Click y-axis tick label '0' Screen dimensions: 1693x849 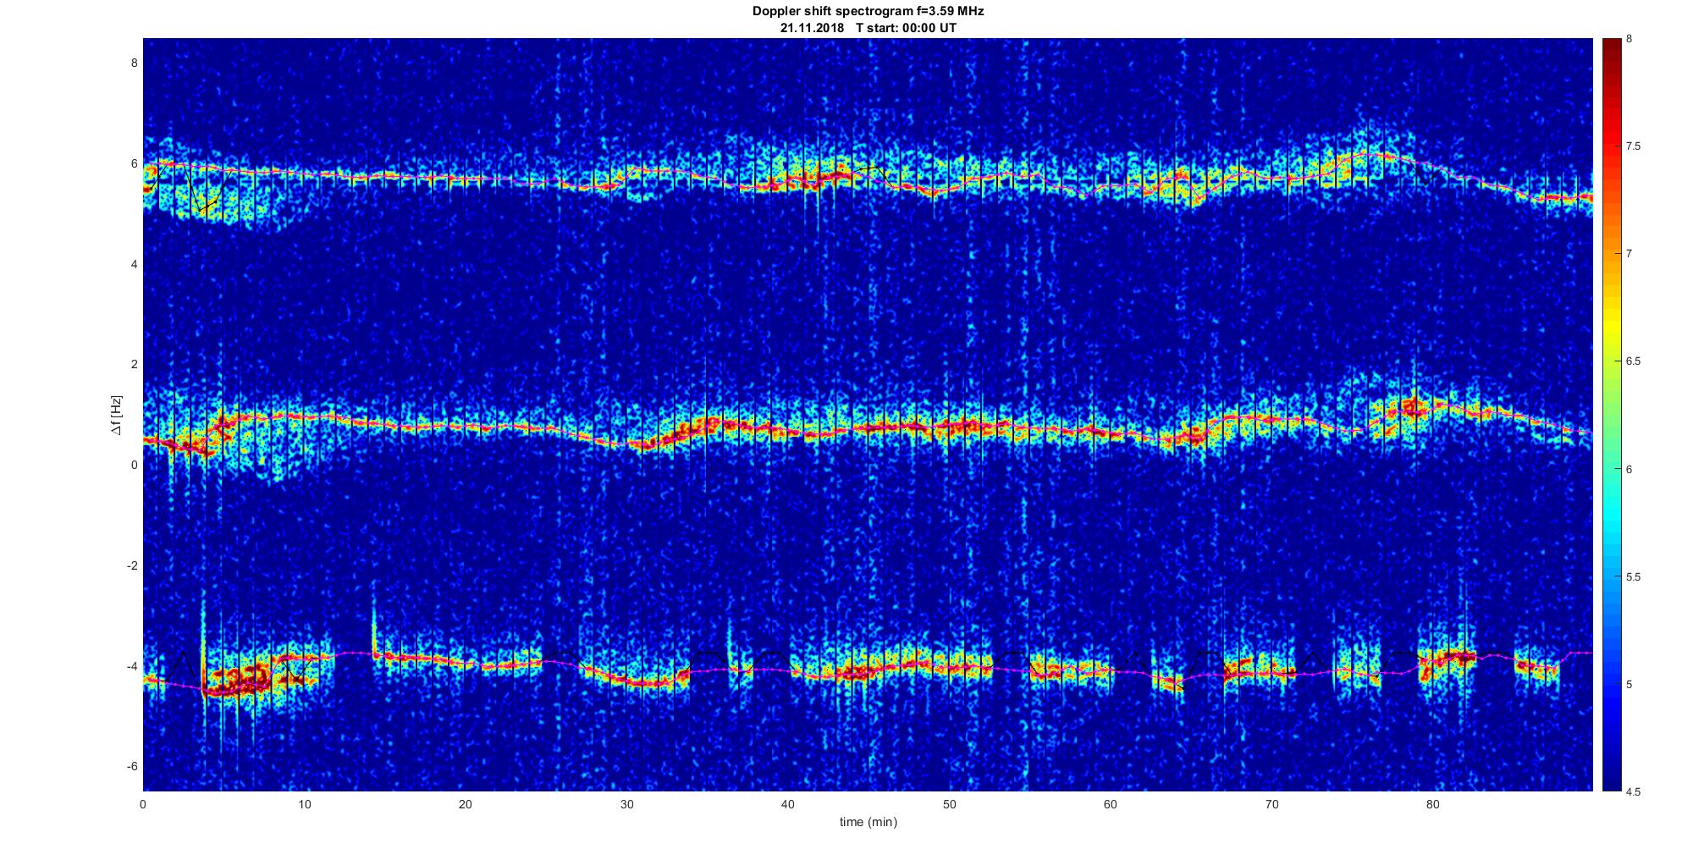(134, 465)
